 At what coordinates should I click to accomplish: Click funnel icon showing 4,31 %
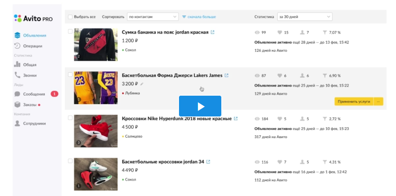coord(325,162)
